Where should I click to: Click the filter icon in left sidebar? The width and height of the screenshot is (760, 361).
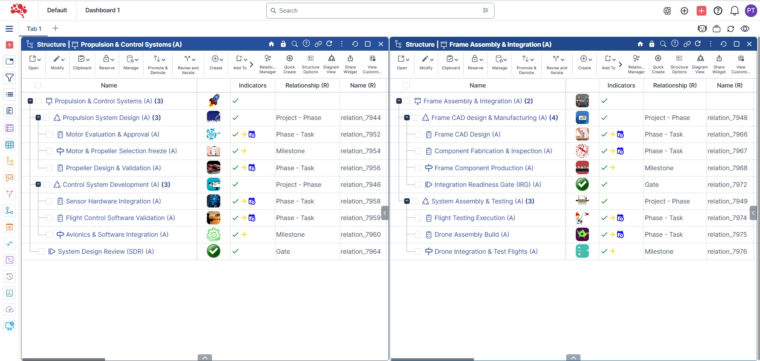tap(10, 78)
